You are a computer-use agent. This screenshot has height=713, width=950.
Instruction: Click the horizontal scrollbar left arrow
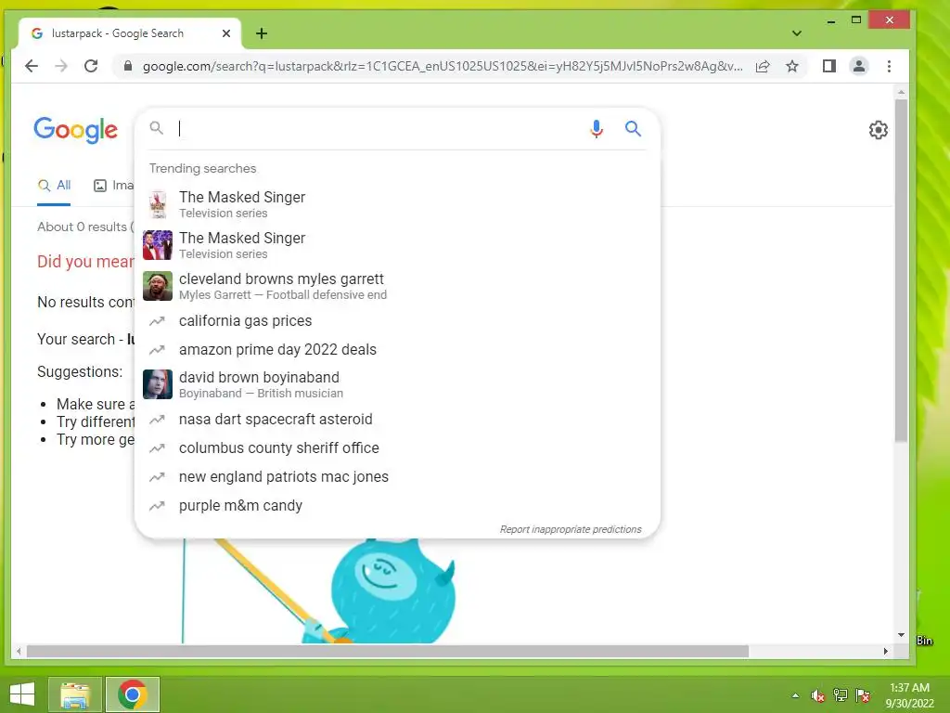click(19, 651)
